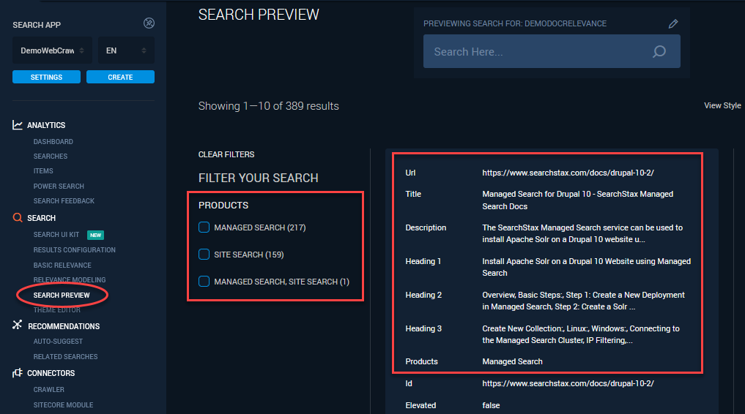The width and height of the screenshot is (745, 414).
Task: Open Search Feedback
Action: pos(64,200)
